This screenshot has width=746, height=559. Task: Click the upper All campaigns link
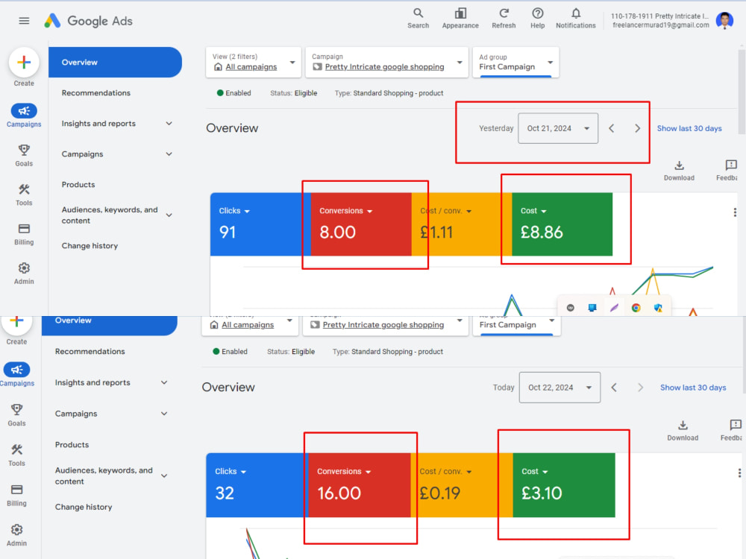click(251, 67)
